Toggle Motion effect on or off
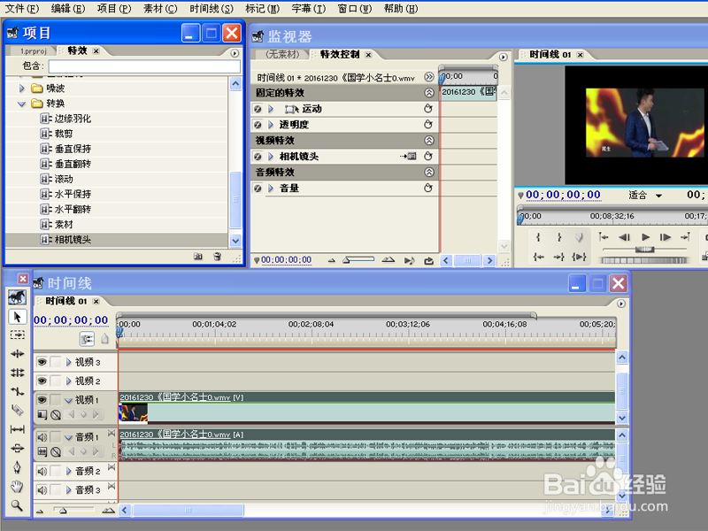This screenshot has width=708, height=531. click(x=258, y=109)
